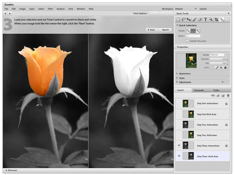This screenshot has width=234, height=175.
Task: Switch to the Paths tab
Action: (x=221, y=90)
